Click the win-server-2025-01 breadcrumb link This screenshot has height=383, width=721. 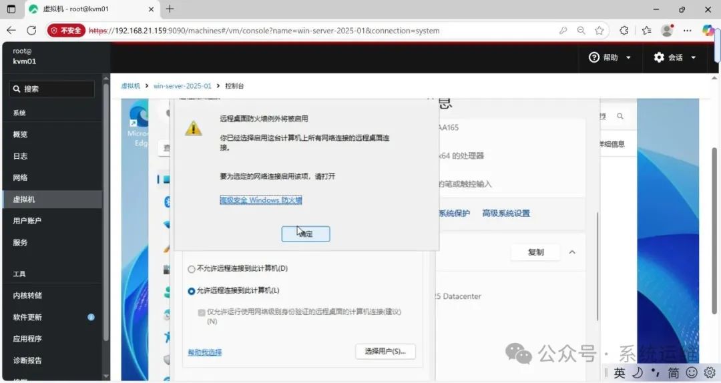pos(182,86)
